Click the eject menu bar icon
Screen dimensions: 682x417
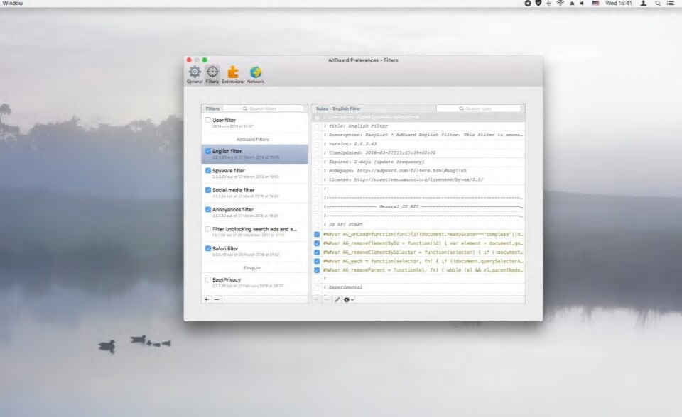(572, 3)
